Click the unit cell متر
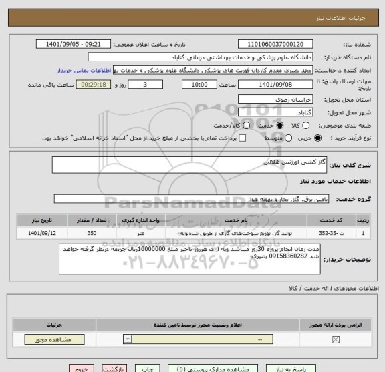 [x=140, y=233]
